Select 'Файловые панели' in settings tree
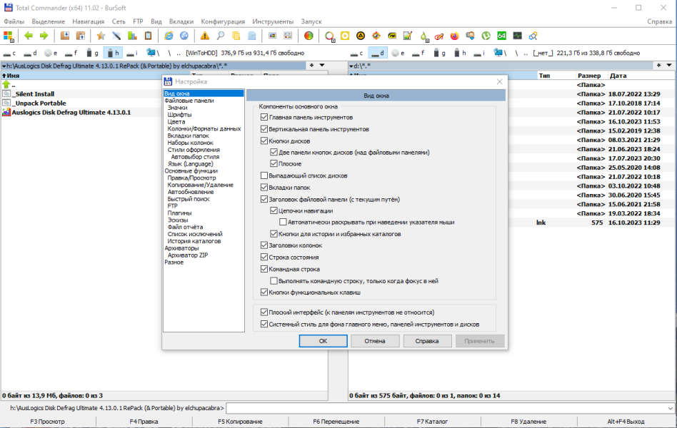This screenshot has height=428, width=677. [x=189, y=101]
